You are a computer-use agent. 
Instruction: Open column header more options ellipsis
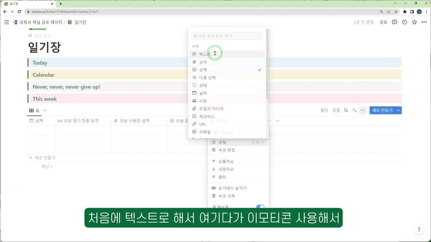[x=278, y=121]
